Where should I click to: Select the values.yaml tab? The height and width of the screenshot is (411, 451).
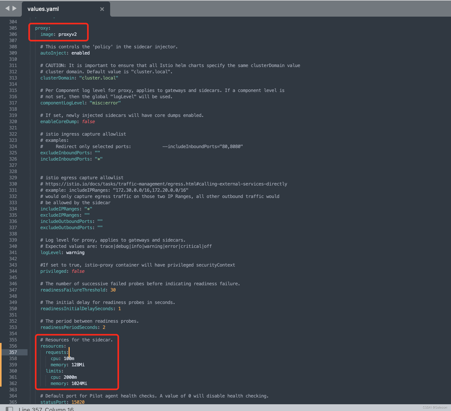pos(66,9)
